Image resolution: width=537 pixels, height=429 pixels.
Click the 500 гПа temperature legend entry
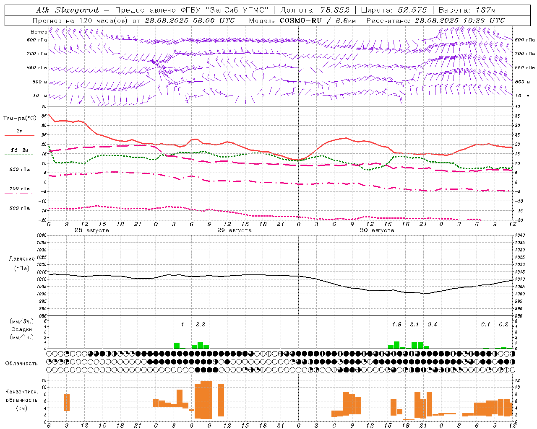pyautogui.click(x=20, y=208)
